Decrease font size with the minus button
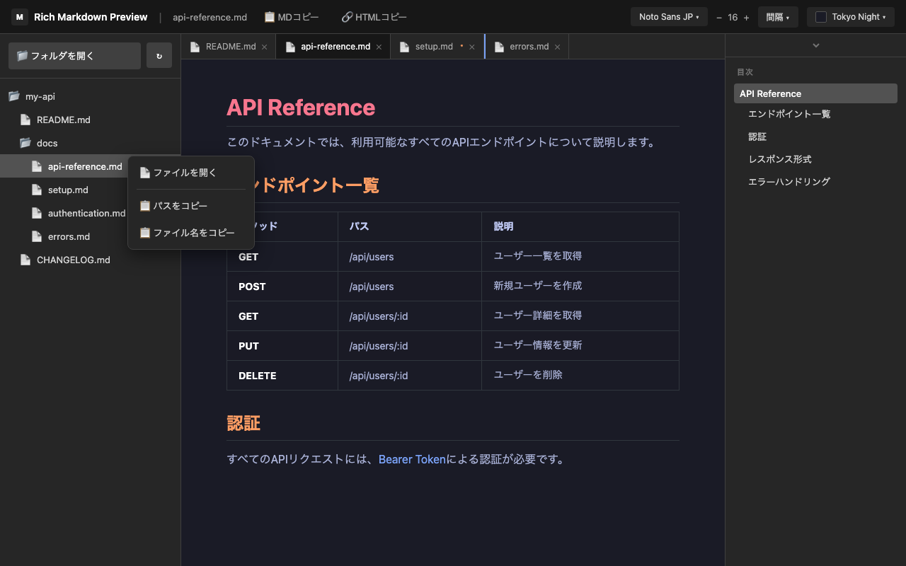Screen dimensions: 906x566 pyautogui.click(x=719, y=17)
